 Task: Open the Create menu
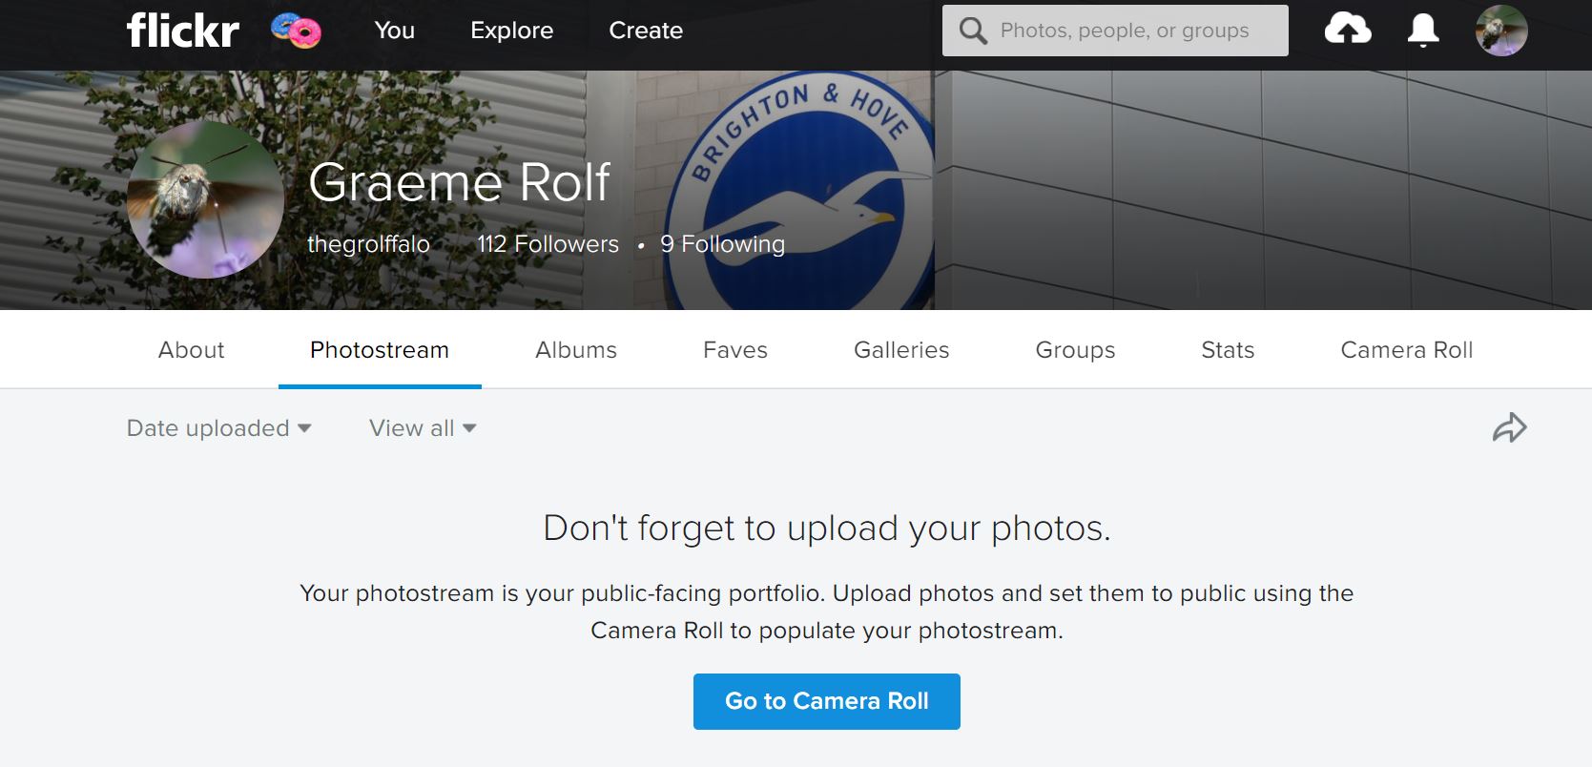coord(646,31)
